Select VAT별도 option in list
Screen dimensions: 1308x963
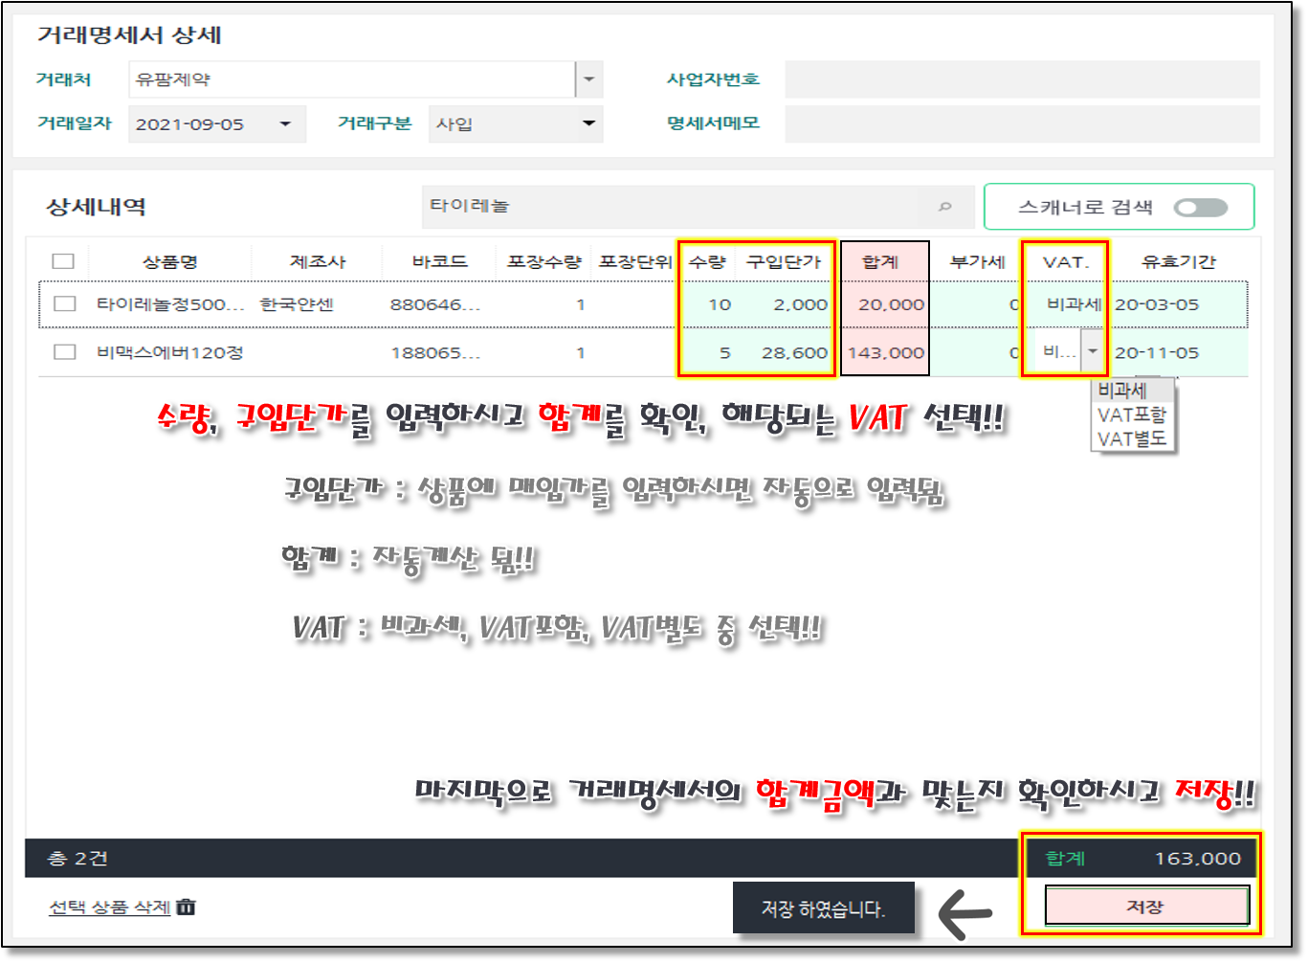point(1131,438)
